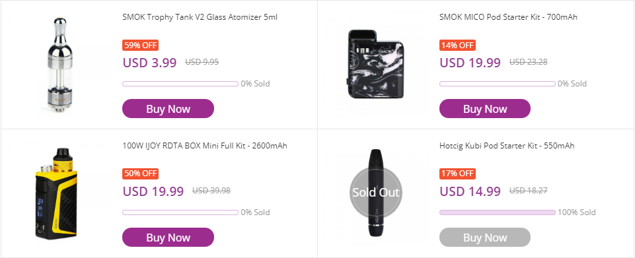Click greyed Buy Now for Hotcig Kubi
This screenshot has width=635, height=258.
485,238
